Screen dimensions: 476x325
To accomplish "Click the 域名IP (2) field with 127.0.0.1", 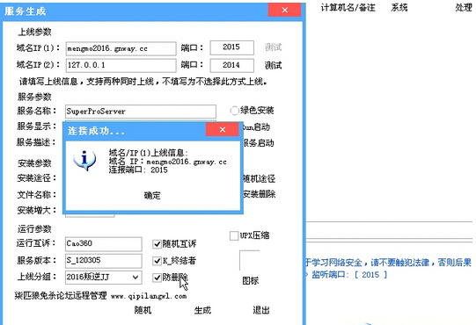I will [121, 65].
